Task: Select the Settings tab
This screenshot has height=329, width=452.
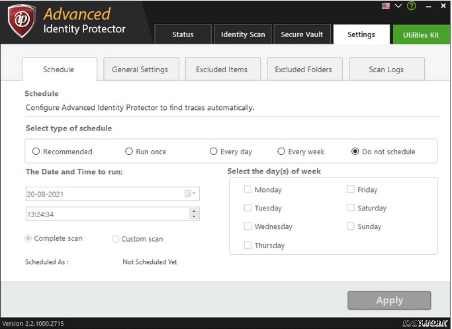Action: 361,34
